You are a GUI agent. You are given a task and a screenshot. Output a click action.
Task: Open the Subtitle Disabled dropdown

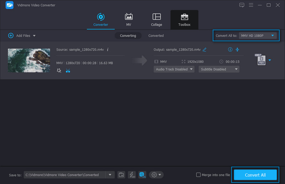(x=219, y=69)
